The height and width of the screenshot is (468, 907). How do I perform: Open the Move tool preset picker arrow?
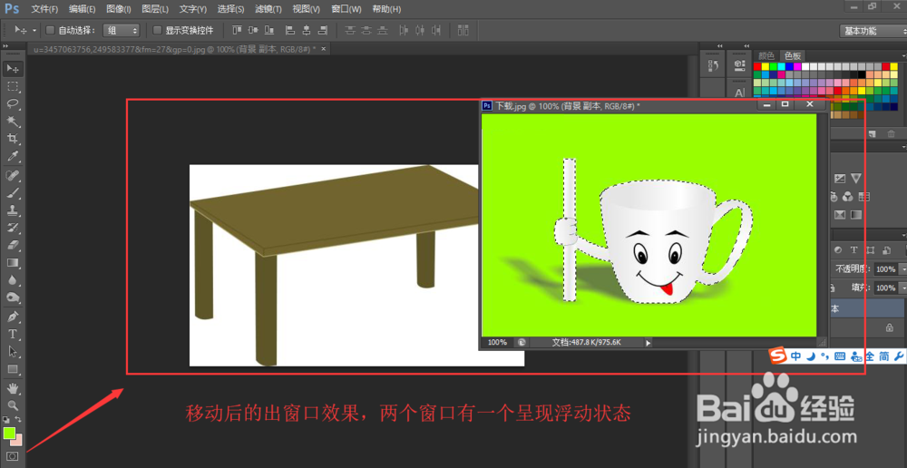pos(34,30)
